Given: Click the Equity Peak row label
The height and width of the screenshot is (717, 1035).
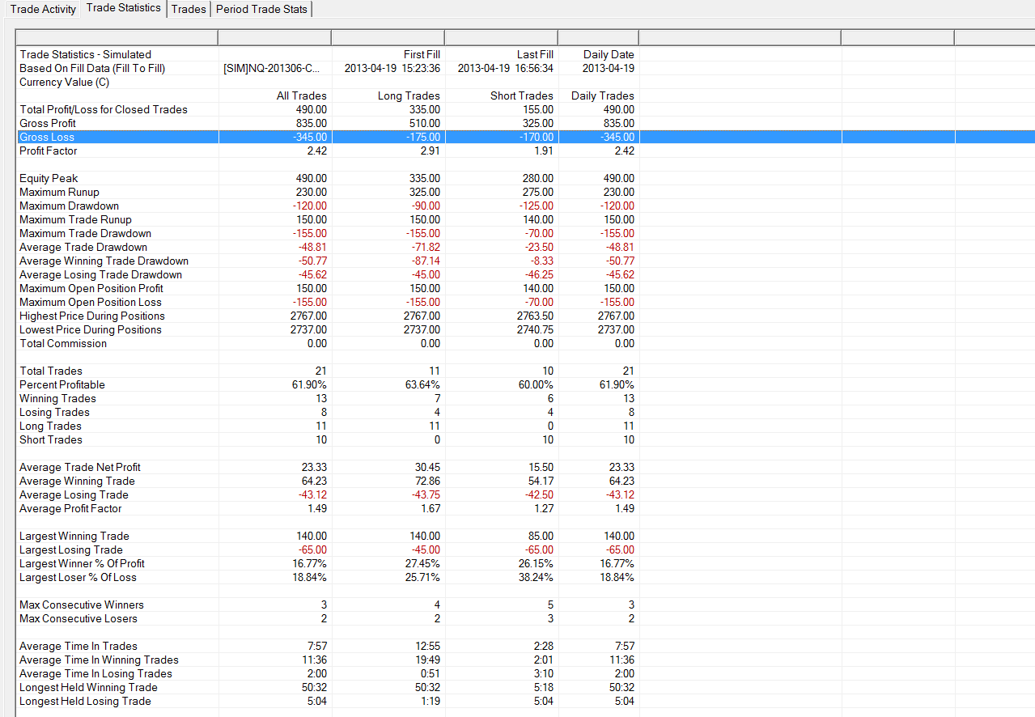Looking at the screenshot, I should point(49,179).
